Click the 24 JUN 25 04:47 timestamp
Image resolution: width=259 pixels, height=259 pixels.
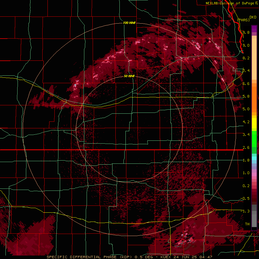coord(193,257)
